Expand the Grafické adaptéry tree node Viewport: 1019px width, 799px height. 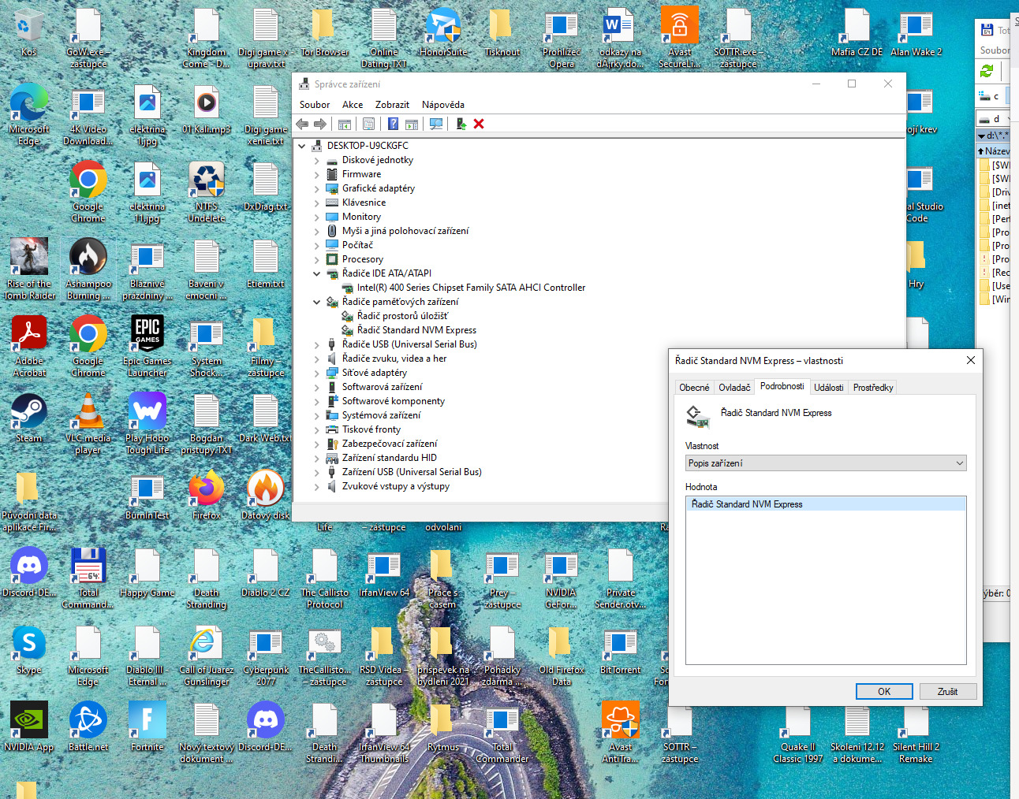click(x=317, y=188)
